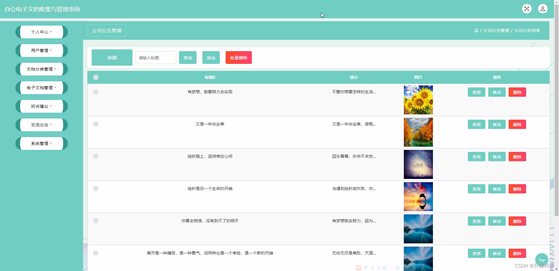Click the IME settings gear icon

411,268
